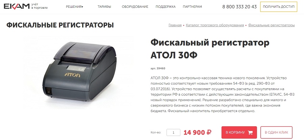Select the article number арт. 39460
Viewport: 304px width, 140px height.
[x=158, y=68]
